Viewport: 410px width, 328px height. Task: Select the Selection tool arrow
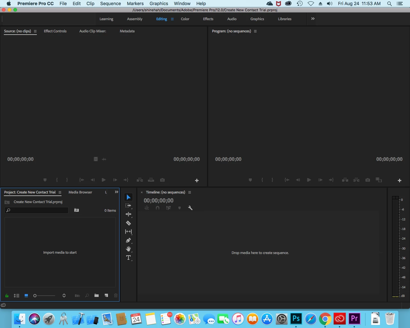128,197
